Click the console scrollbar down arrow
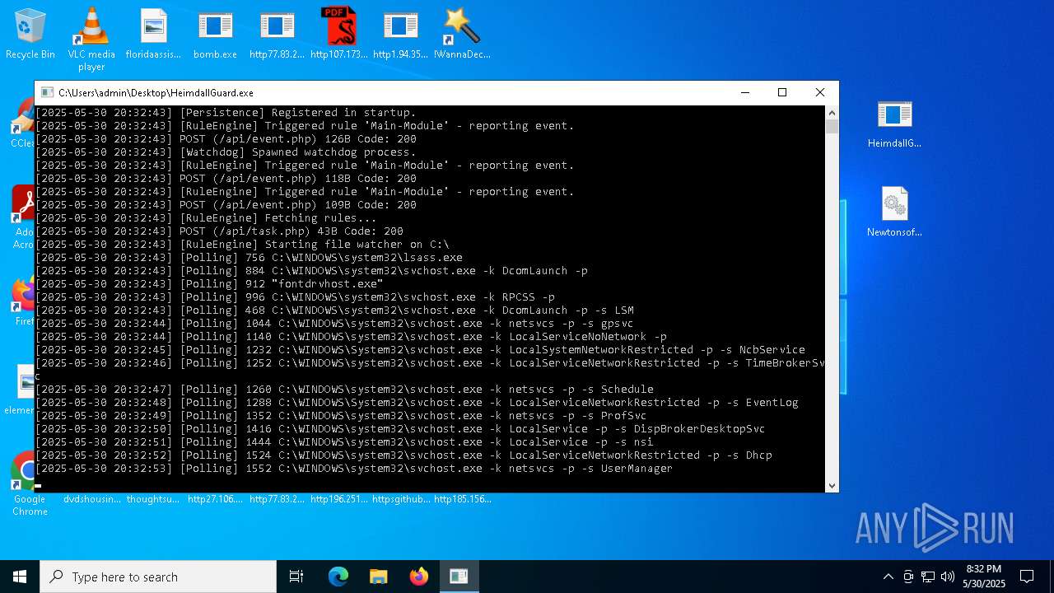The image size is (1054, 593). coord(832,486)
